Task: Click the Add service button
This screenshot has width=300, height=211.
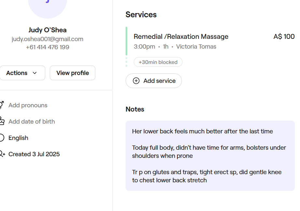Action: 154,81
